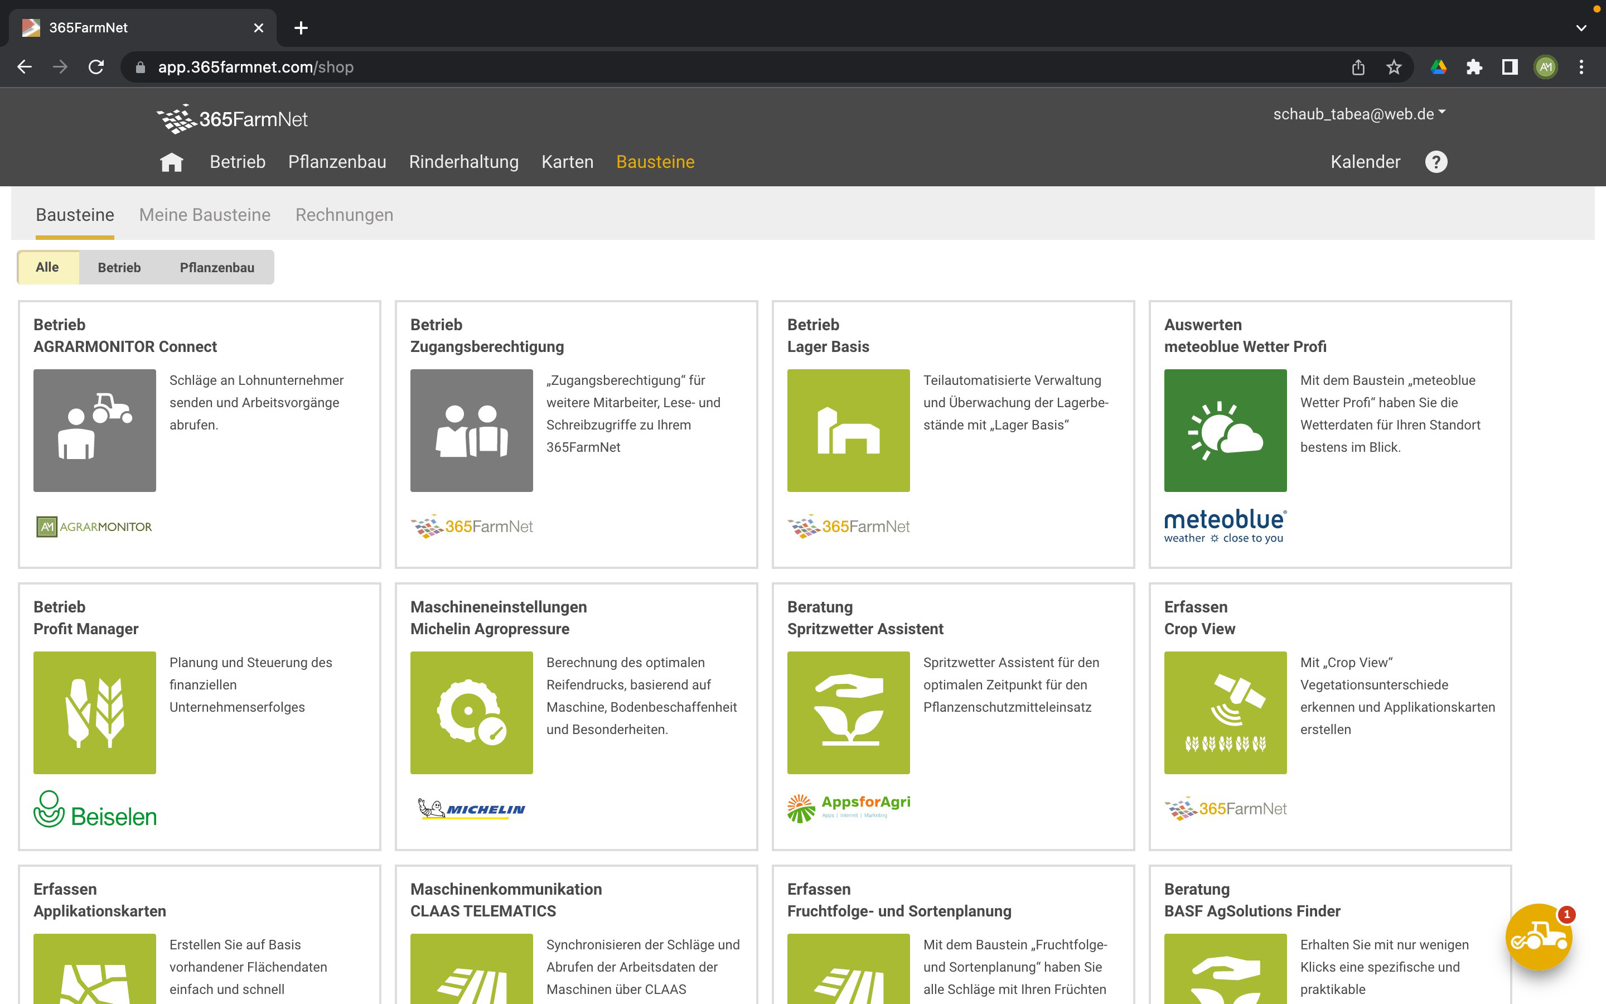
Task: Click the meteoblue vendor logo
Action: (1225, 527)
